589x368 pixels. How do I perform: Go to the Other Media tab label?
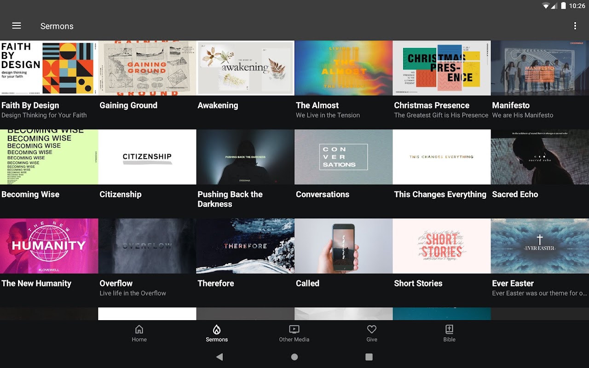click(x=294, y=339)
